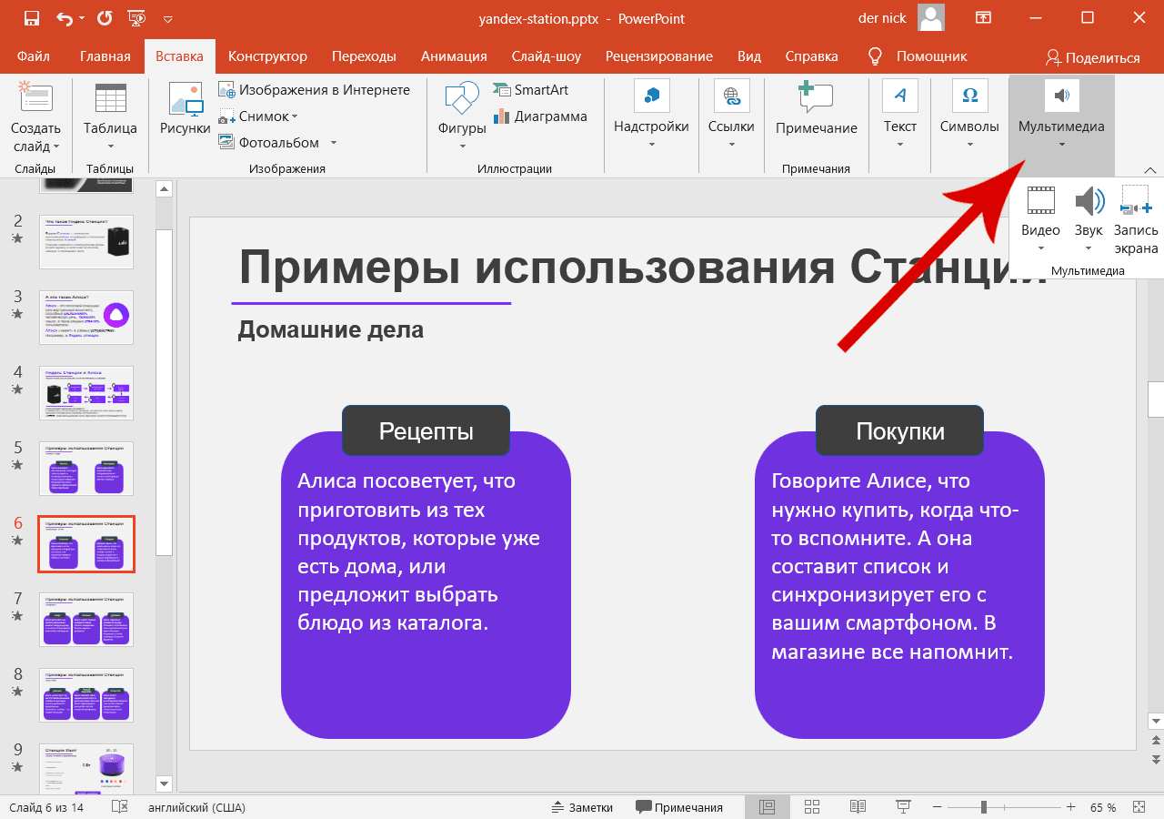Click the Покупки label box on slide

[x=899, y=430]
